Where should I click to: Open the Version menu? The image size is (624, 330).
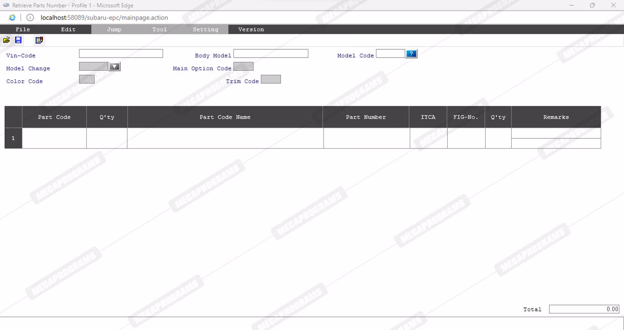251,29
